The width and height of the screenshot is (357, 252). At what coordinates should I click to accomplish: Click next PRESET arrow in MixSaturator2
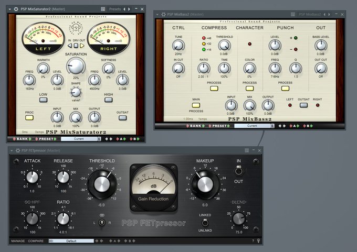(55, 139)
